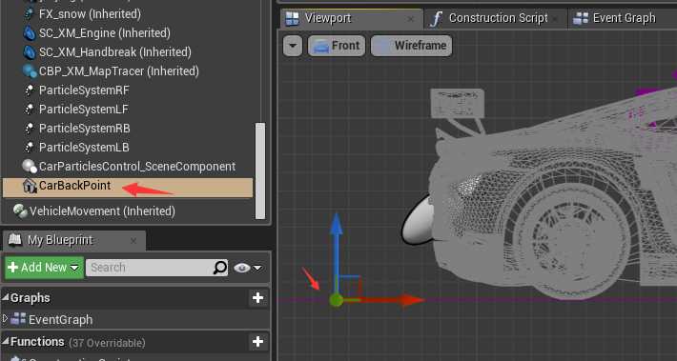Open the eye view options dropdown
Screen dimensions: 677x361
(248, 268)
